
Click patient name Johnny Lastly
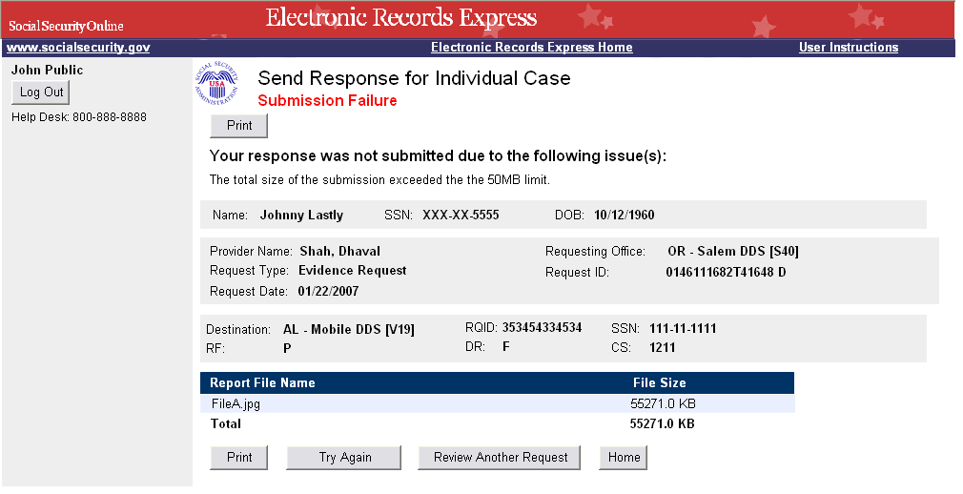tap(301, 216)
